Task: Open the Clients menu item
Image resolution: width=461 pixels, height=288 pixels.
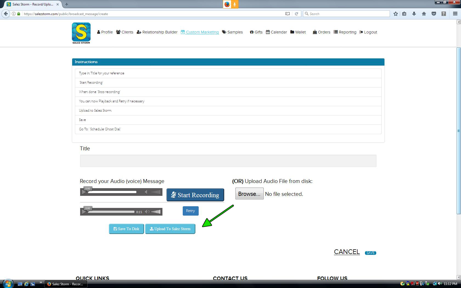Action: pyautogui.click(x=125, y=32)
